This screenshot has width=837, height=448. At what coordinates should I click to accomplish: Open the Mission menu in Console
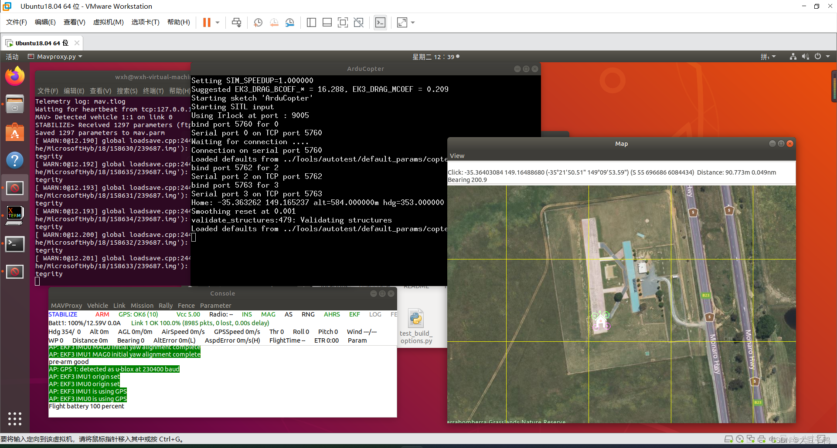142,306
